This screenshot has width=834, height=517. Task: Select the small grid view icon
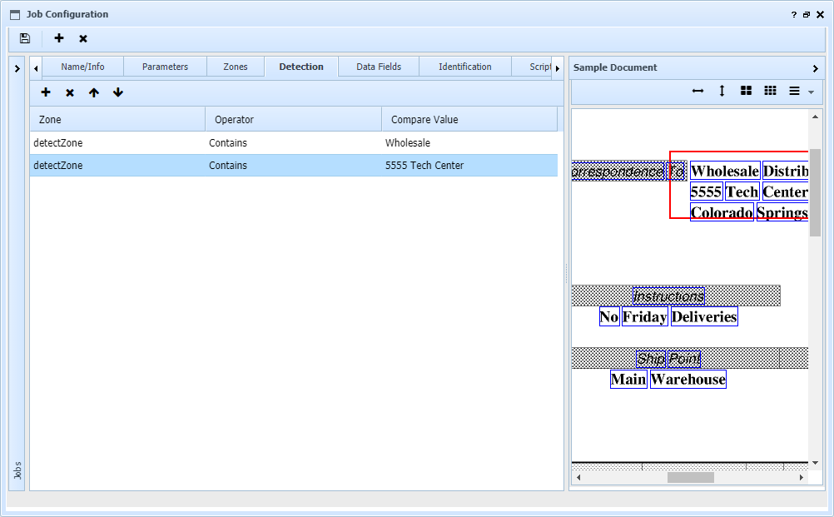[770, 91]
